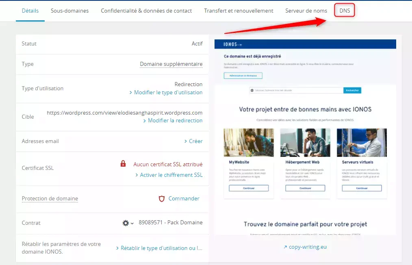Screen dimensions: 412x265
Task: Click the Redirection usage type value
Action: [189, 85]
